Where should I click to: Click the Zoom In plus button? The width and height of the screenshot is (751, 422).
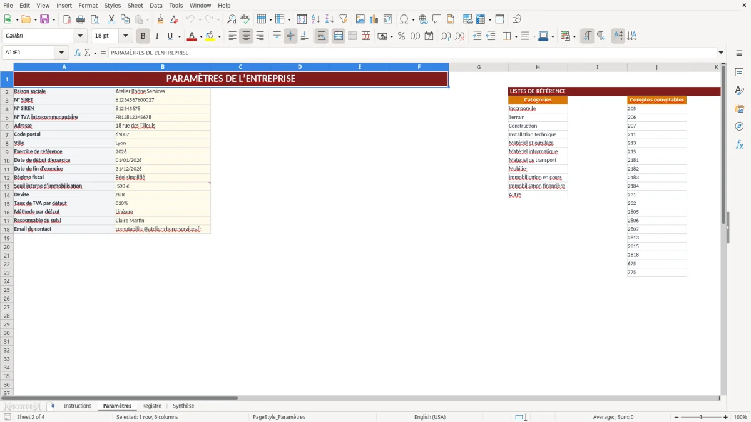[726, 417]
